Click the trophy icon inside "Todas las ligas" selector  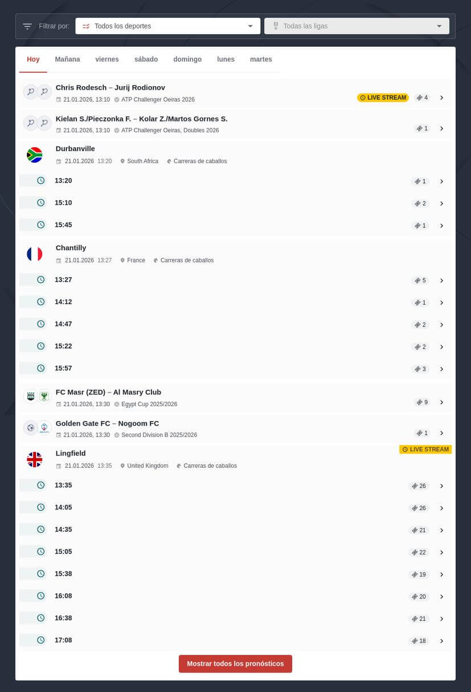pos(276,26)
